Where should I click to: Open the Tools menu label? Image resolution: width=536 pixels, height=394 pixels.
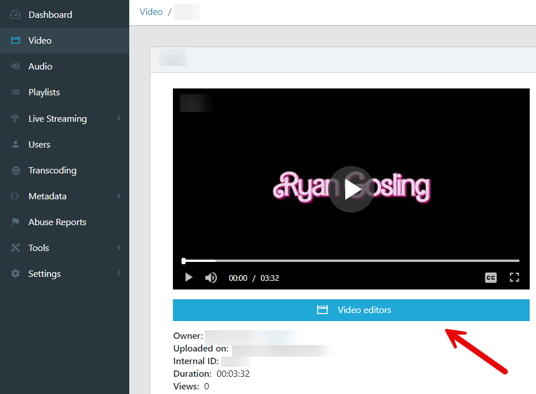pyautogui.click(x=38, y=248)
